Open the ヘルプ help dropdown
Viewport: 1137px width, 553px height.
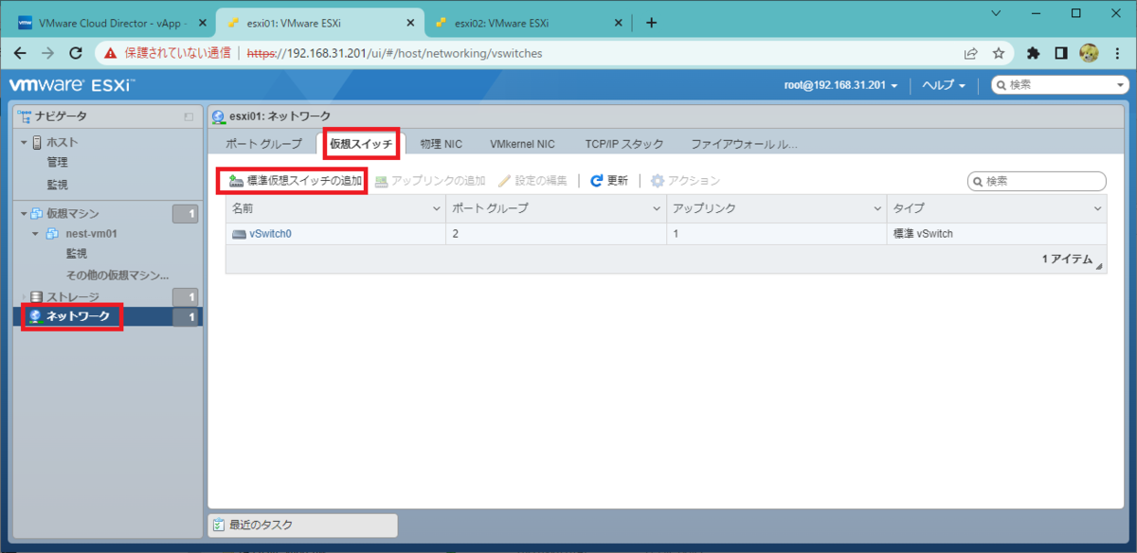(x=944, y=85)
